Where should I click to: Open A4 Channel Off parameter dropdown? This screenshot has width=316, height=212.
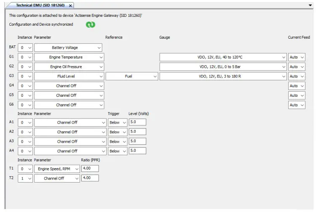[70, 151]
